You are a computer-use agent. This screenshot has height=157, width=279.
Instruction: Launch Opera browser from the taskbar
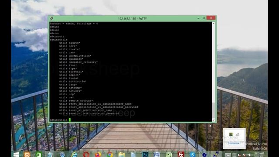click(x=86, y=154)
